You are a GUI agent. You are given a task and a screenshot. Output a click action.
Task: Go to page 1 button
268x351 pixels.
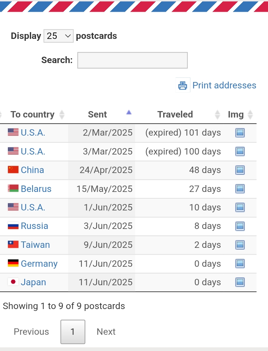73,332
